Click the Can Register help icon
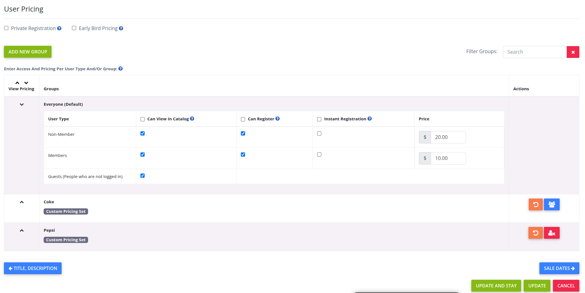 (277, 119)
